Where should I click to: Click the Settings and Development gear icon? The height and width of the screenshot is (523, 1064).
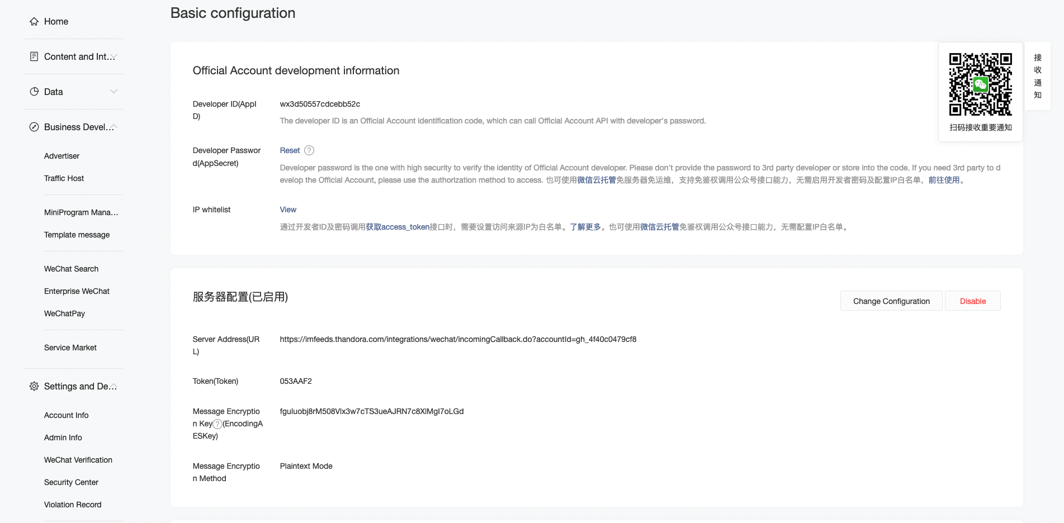coord(34,386)
